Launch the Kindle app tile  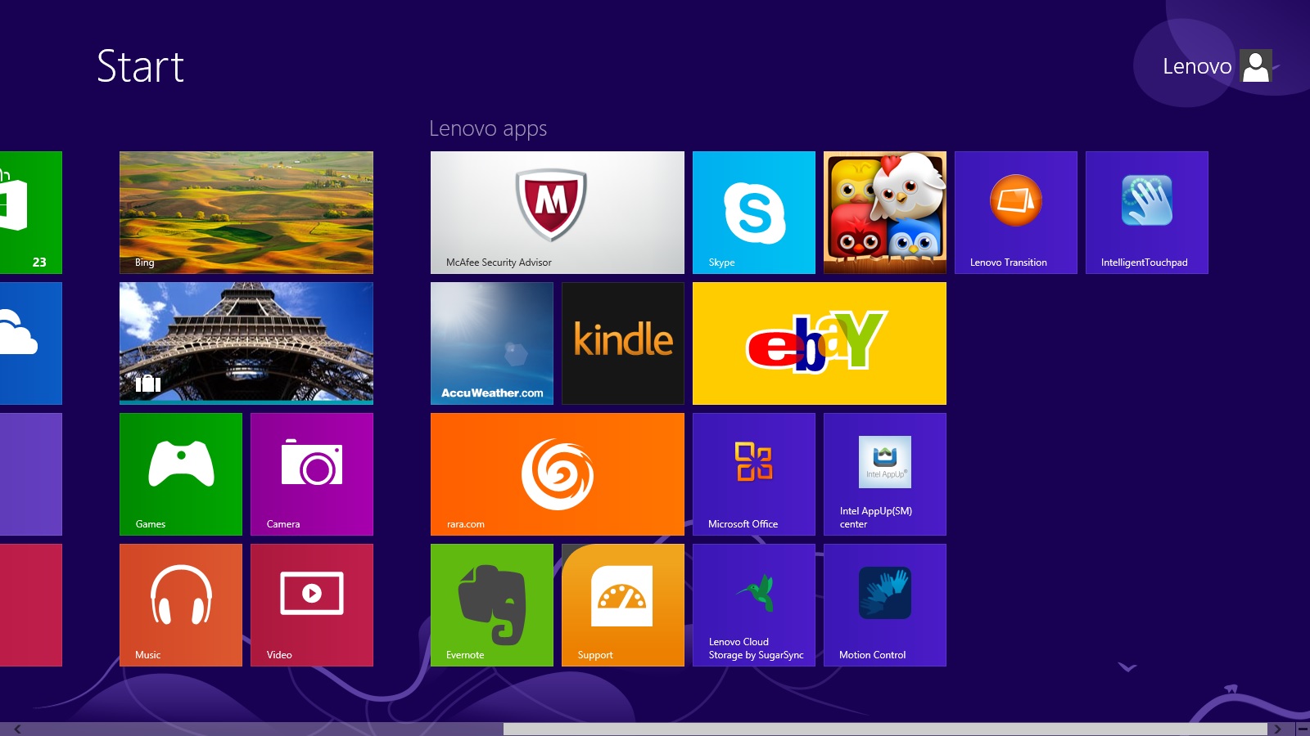pyautogui.click(x=623, y=343)
